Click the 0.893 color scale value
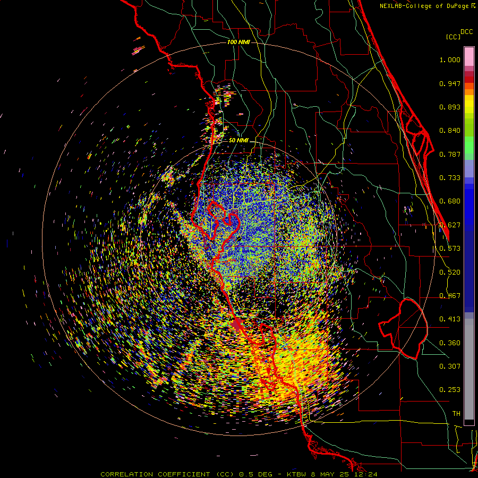Viewport: 478px width, 478px height. click(x=450, y=107)
